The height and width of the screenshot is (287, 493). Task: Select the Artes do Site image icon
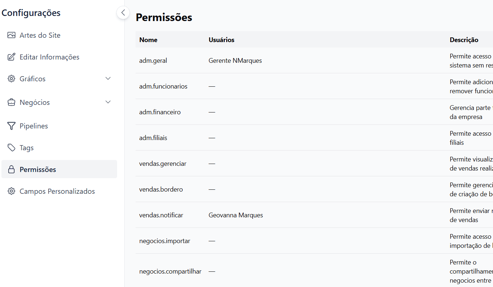coord(11,35)
